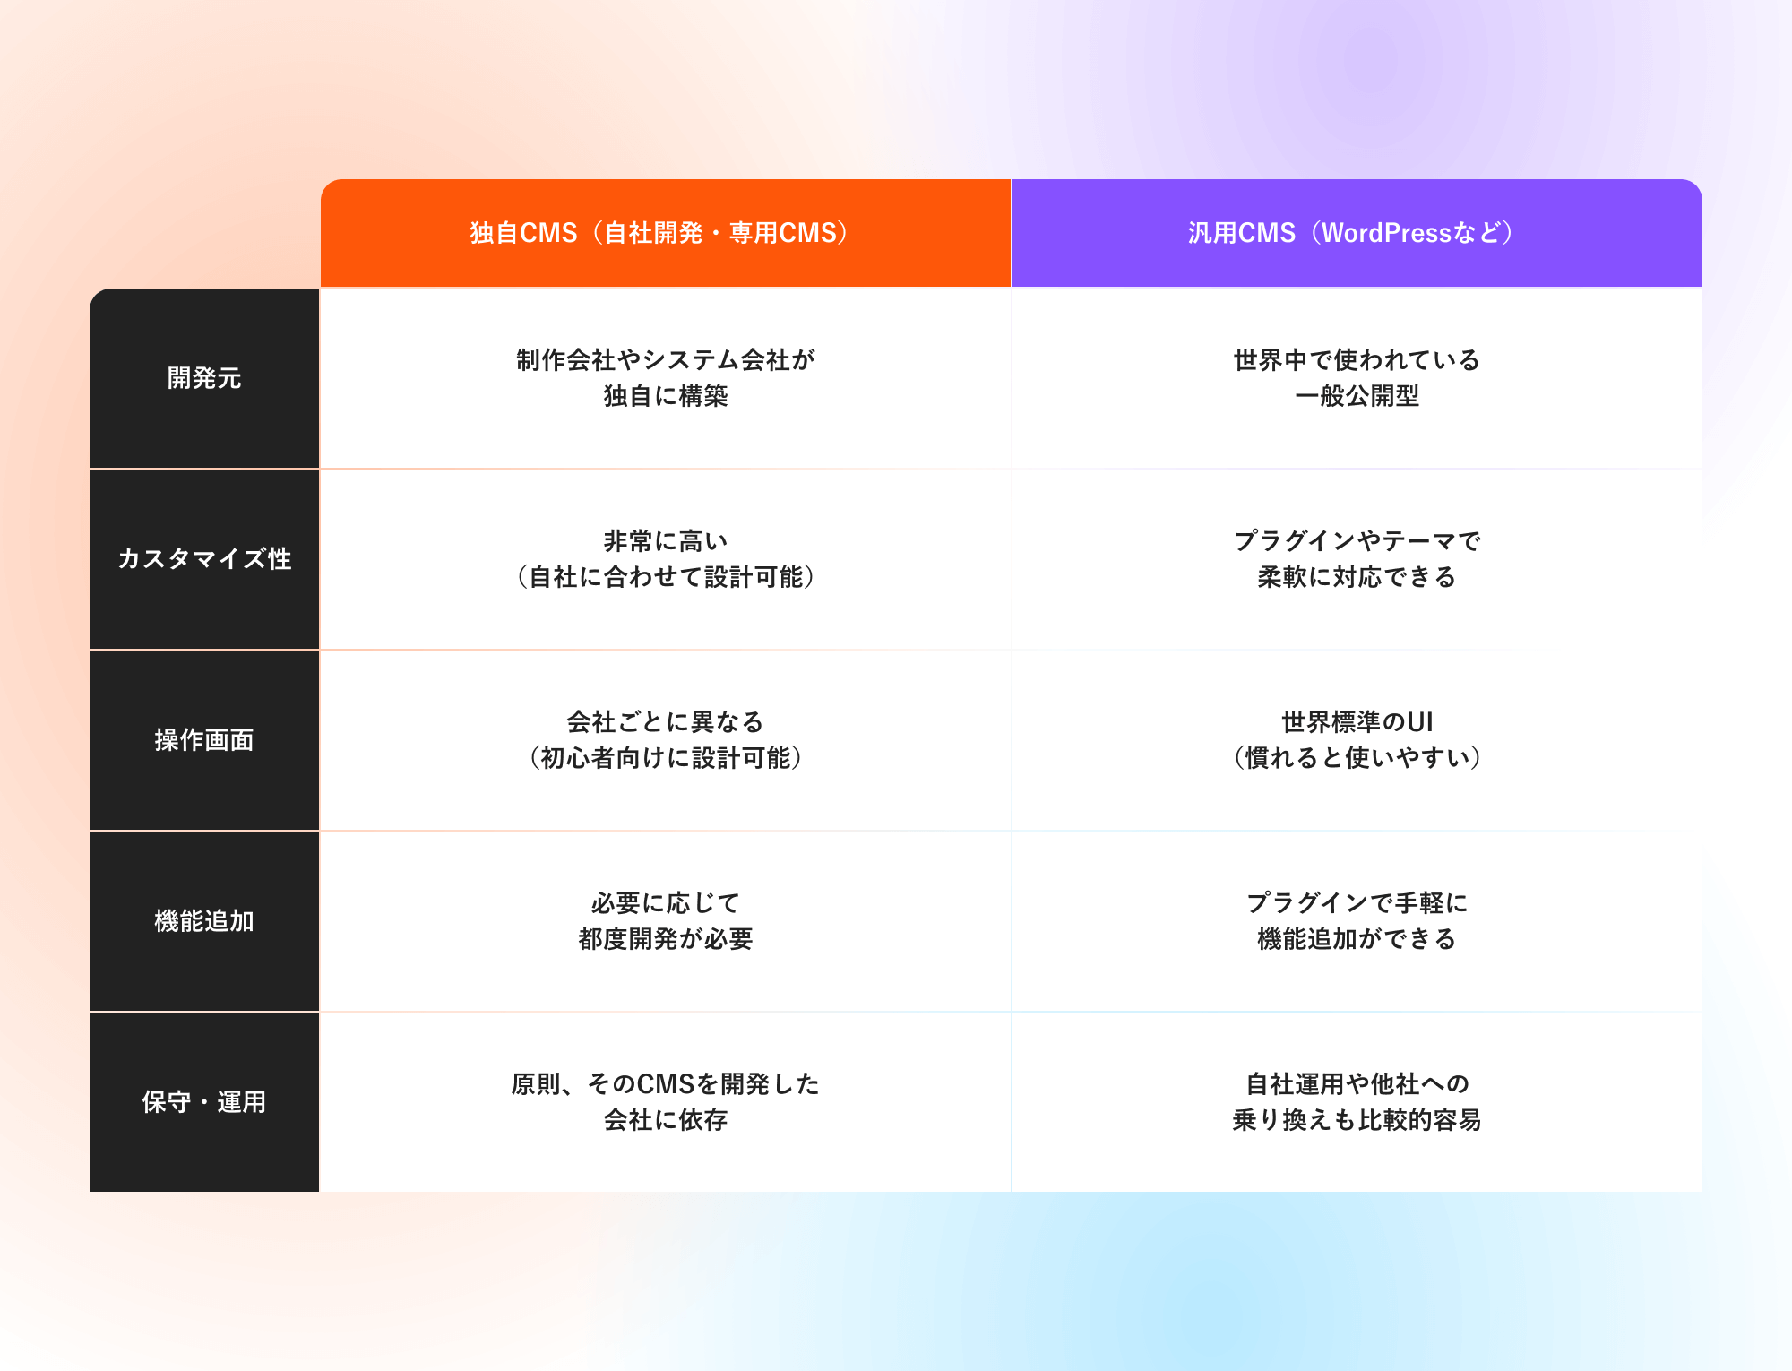Select the 保守・運用 row label

(204, 1102)
